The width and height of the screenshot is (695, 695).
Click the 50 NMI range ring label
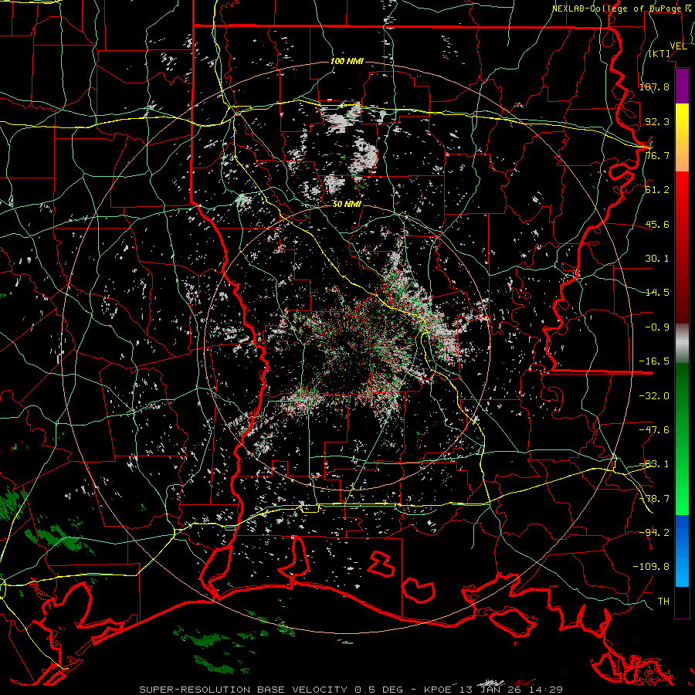[347, 205]
